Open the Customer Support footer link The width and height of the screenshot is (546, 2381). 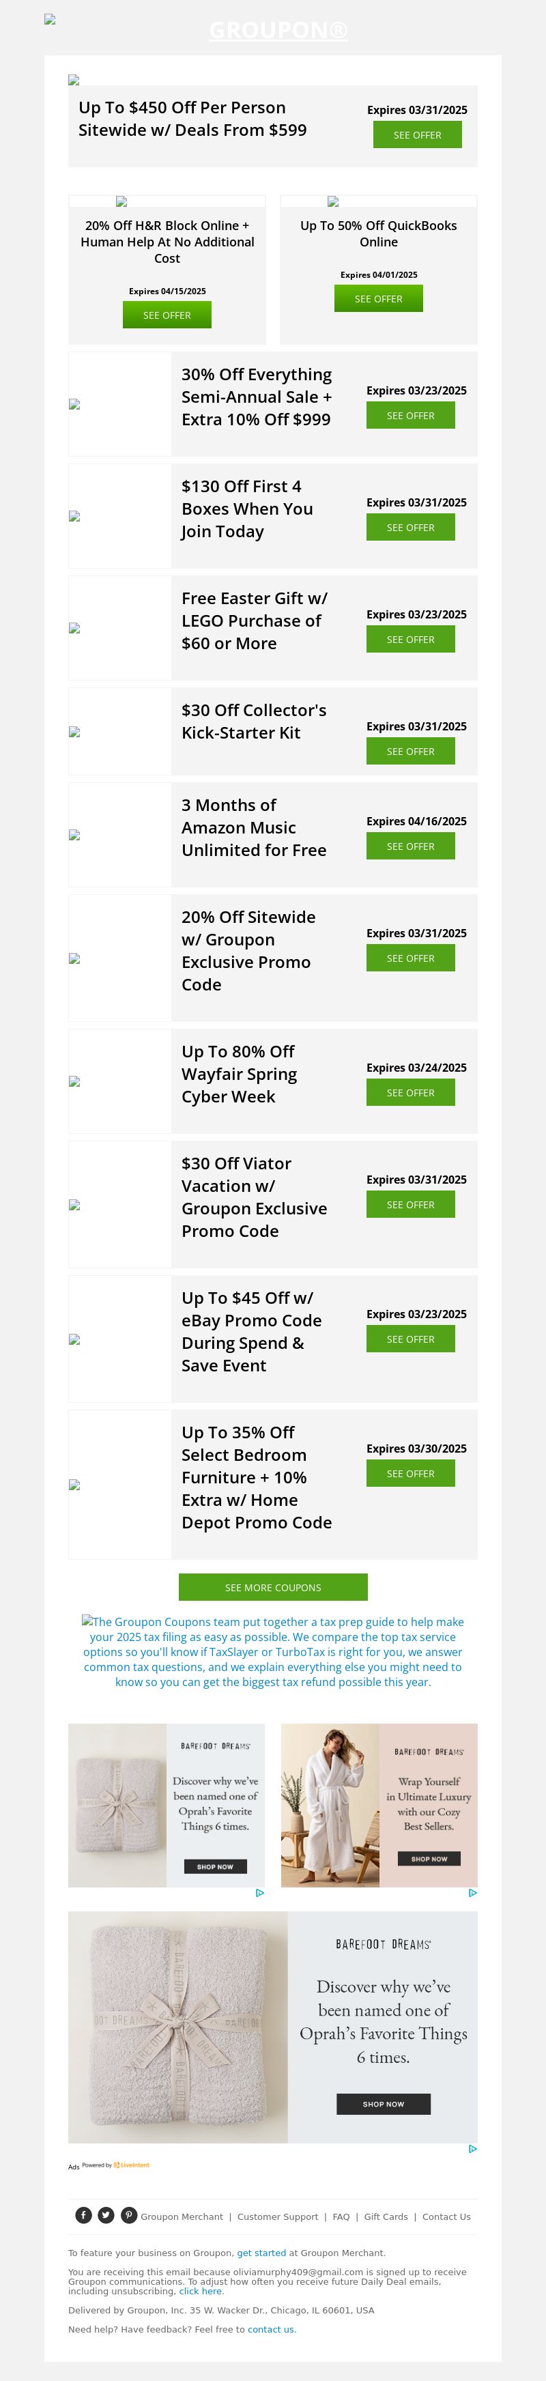click(x=277, y=2216)
